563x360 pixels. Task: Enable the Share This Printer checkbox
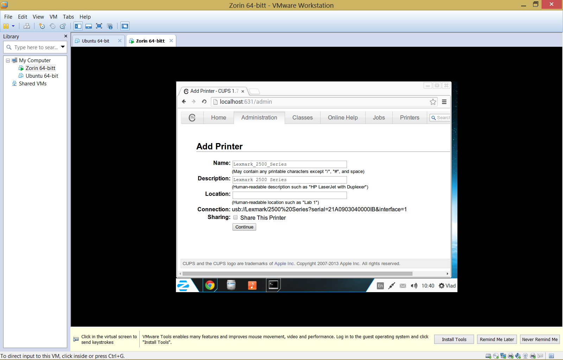(x=235, y=218)
